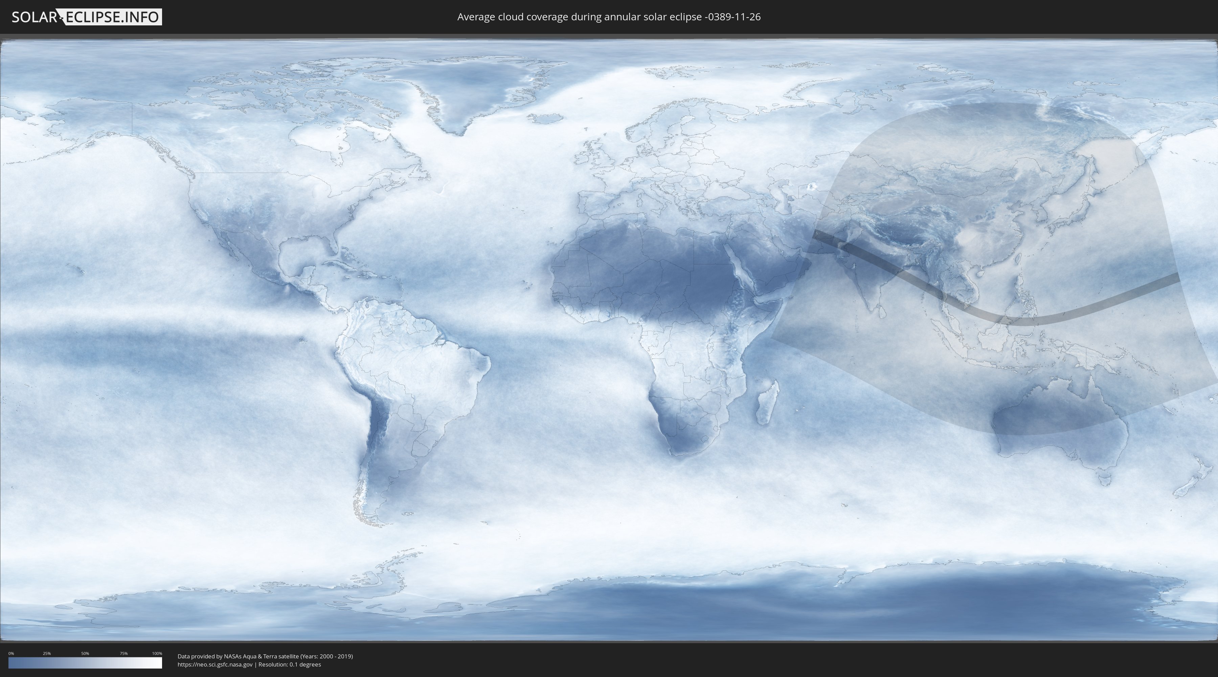The height and width of the screenshot is (677, 1218).
Task: Click the 50% legend label
Action: [85, 653]
